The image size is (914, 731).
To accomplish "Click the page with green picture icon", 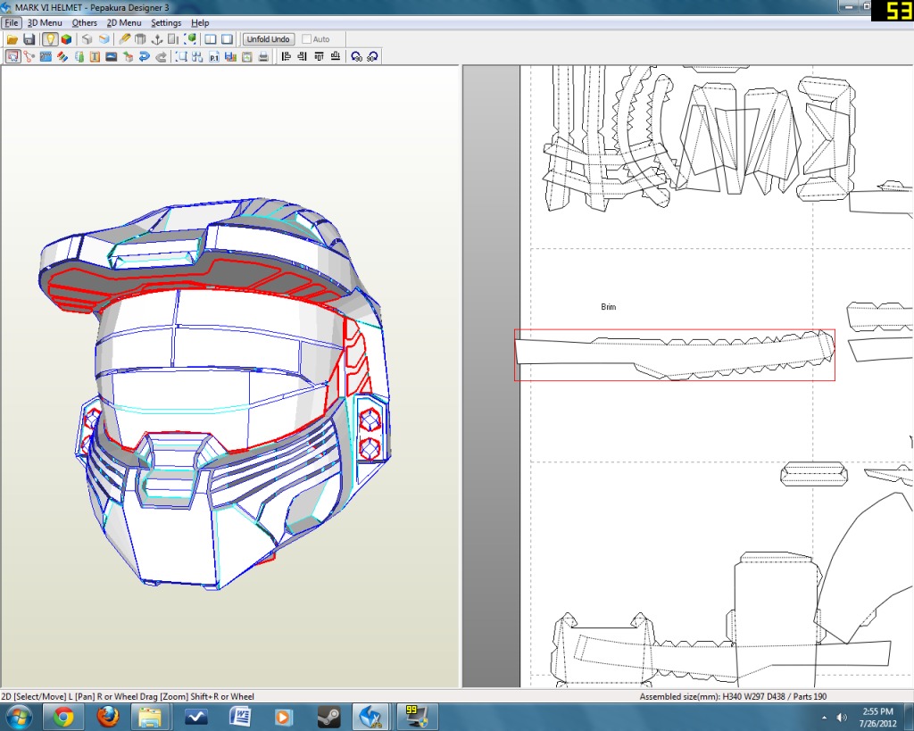I will 246,56.
